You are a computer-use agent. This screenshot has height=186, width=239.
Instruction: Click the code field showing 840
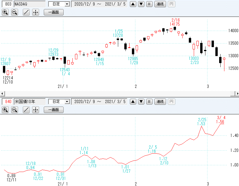[x=6, y=102]
